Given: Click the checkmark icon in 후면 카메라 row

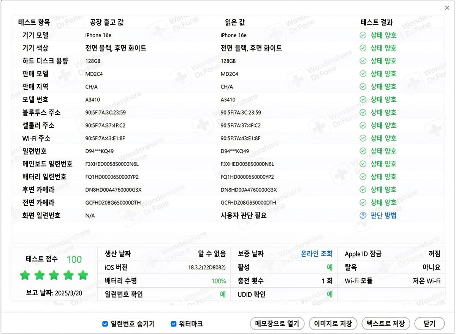Looking at the screenshot, I should pyautogui.click(x=363, y=190).
